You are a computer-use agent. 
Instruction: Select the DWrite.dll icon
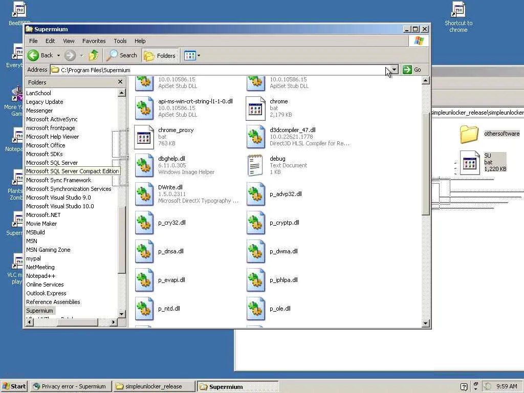[144, 194]
